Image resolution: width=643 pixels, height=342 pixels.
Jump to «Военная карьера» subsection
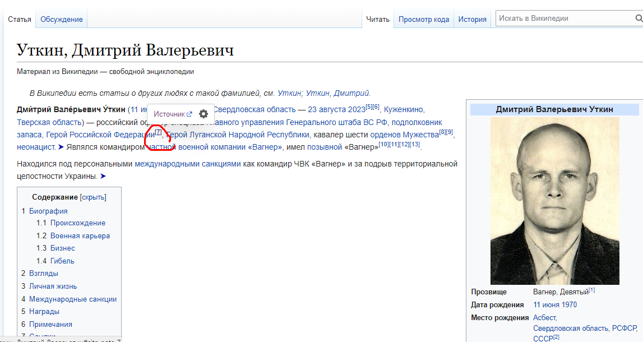tap(80, 236)
